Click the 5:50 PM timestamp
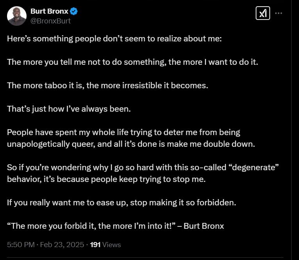 (21, 244)
